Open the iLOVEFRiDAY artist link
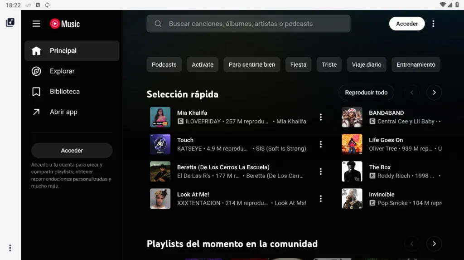The height and width of the screenshot is (260, 464). [203, 122]
